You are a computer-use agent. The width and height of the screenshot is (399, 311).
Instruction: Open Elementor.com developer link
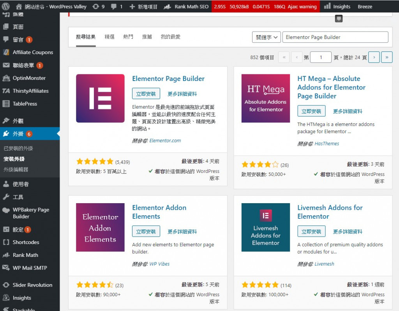pyautogui.click(x=165, y=141)
